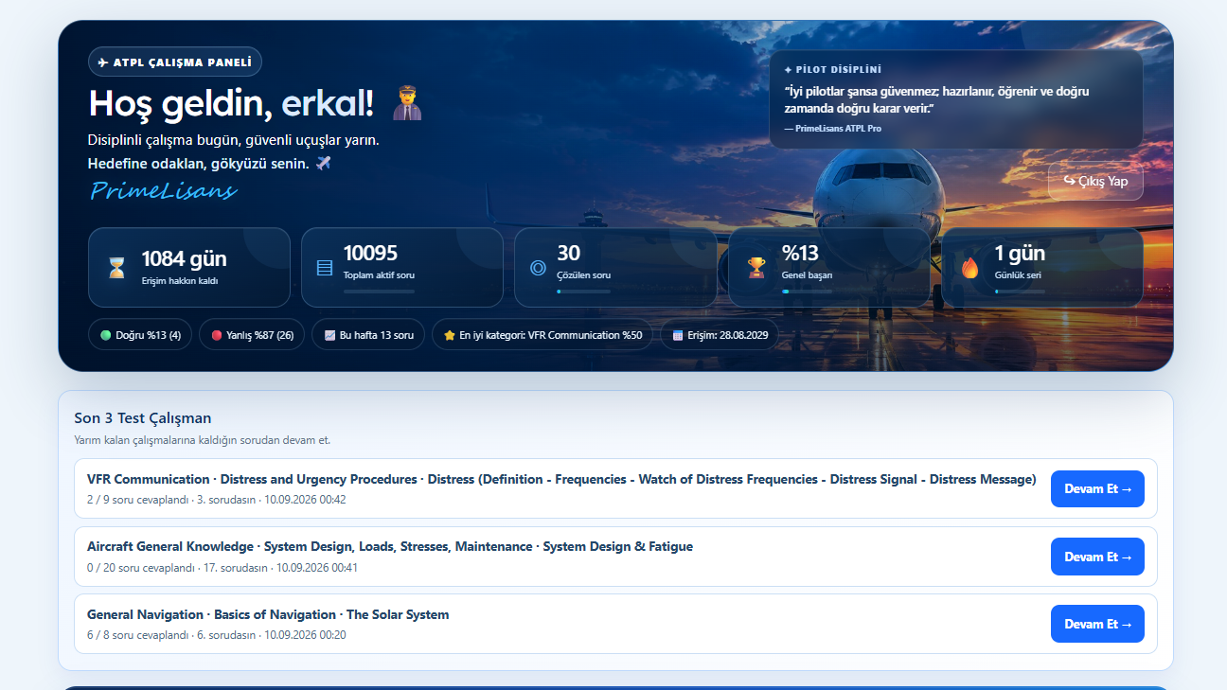
Task: Click the flame icon beside Günlük seri
Action: (x=969, y=268)
